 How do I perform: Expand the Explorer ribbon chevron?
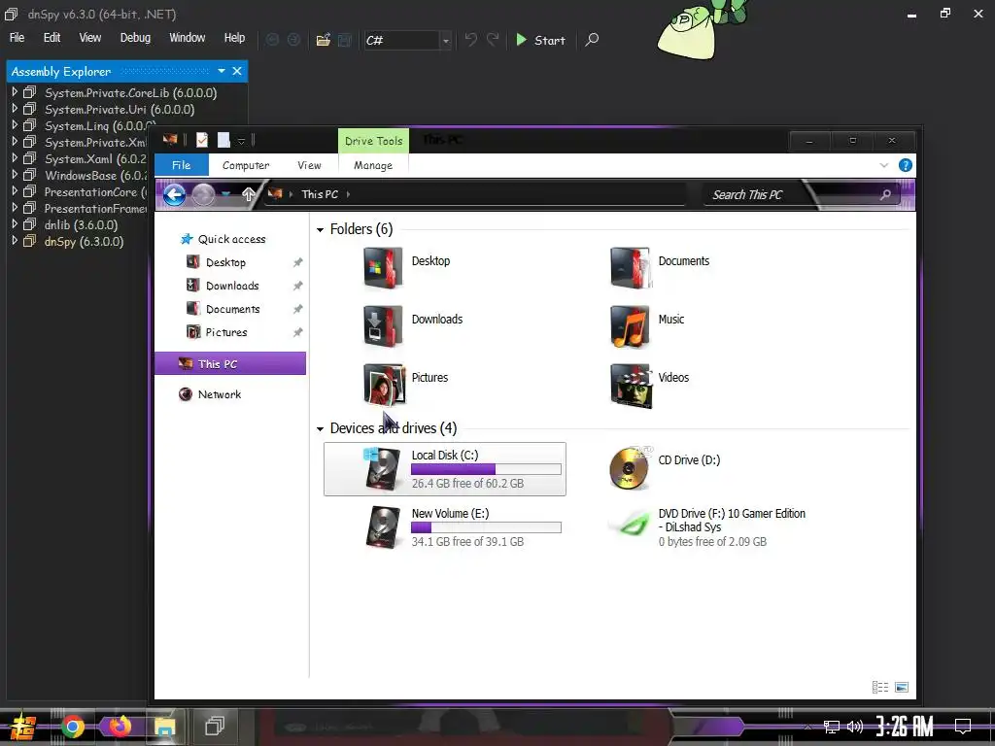click(884, 165)
